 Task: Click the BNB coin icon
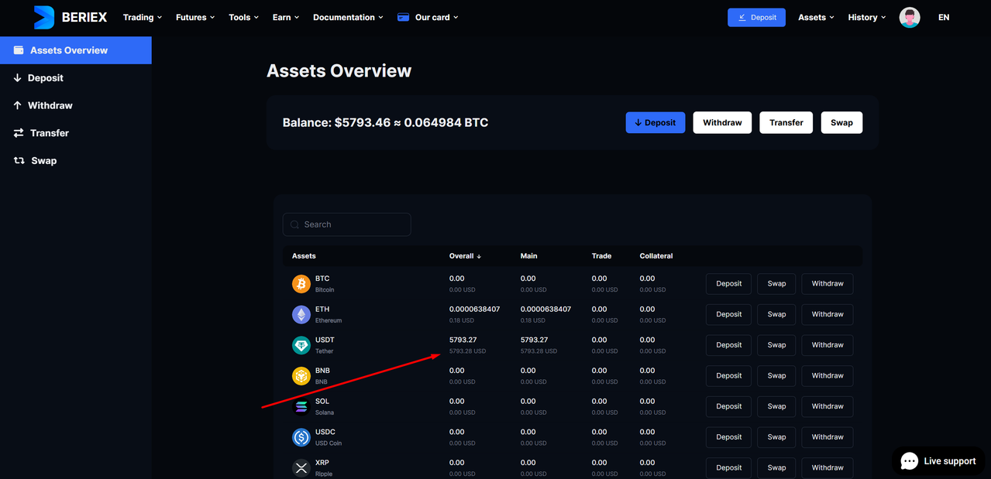[301, 376]
